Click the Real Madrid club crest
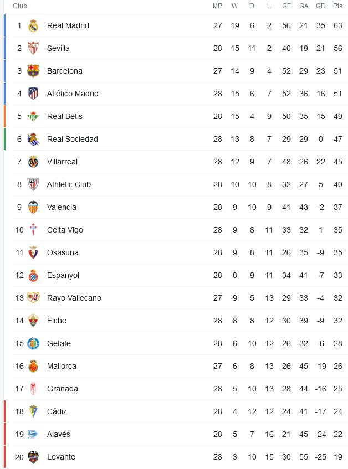The width and height of the screenshot is (348, 469). [33, 25]
